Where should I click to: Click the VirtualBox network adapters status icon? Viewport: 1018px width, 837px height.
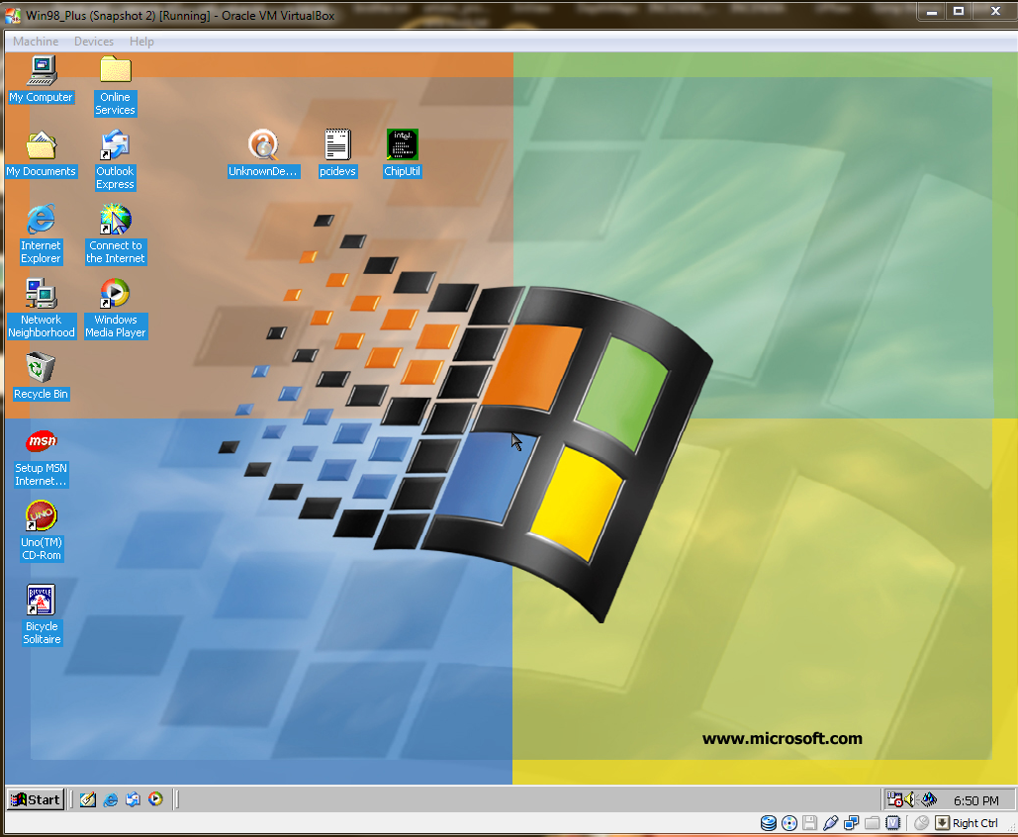coord(851,823)
